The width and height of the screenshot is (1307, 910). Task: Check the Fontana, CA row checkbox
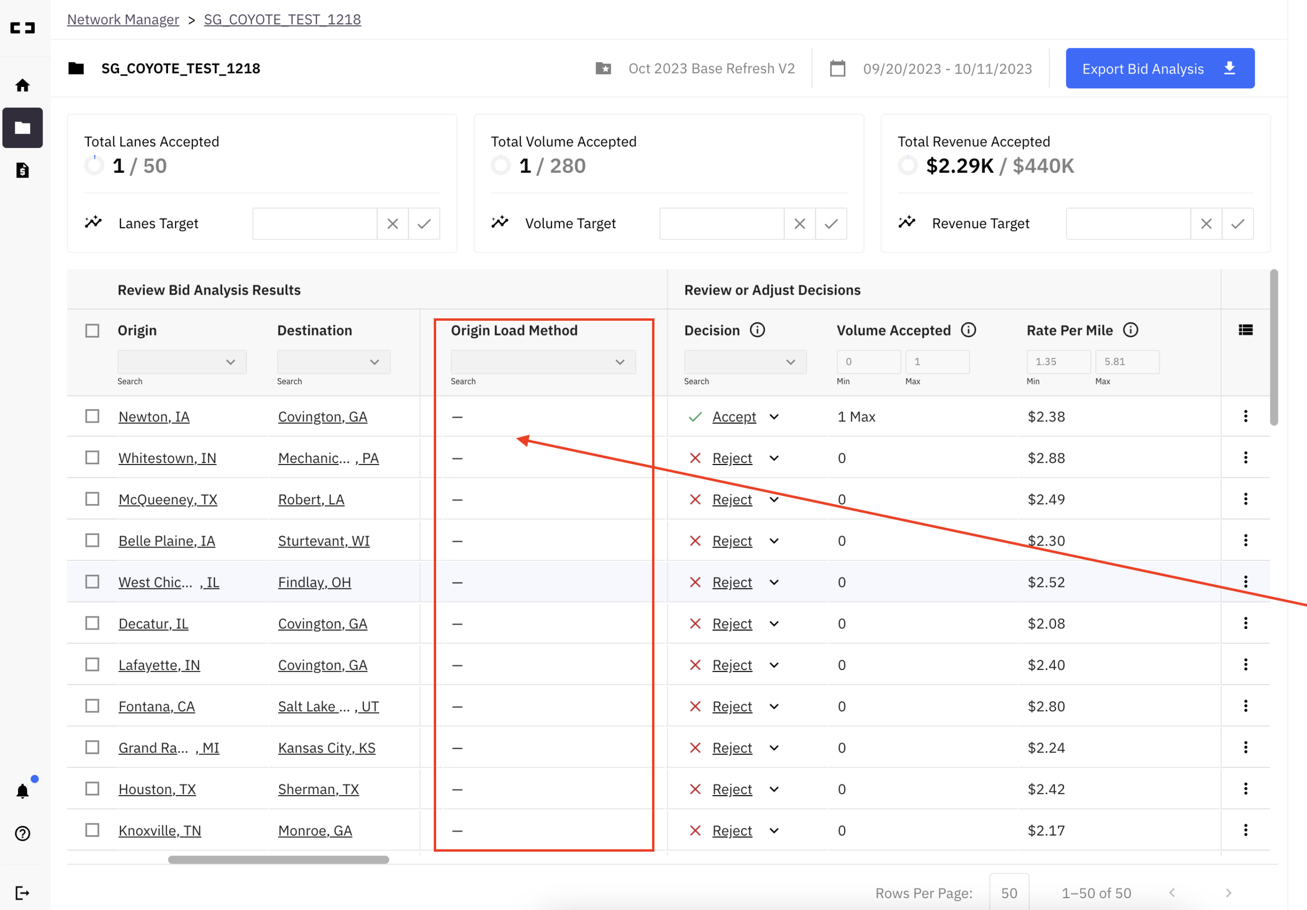pyautogui.click(x=92, y=706)
